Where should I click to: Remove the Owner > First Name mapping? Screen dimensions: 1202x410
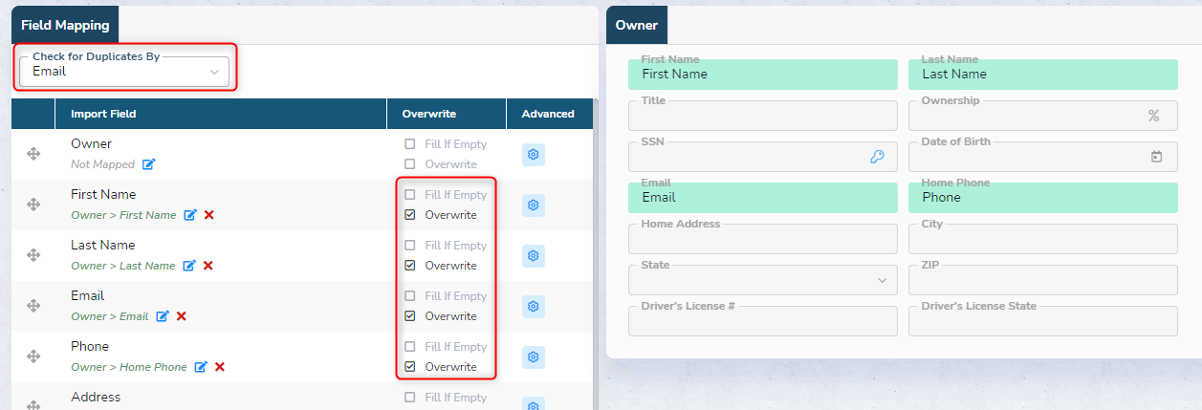pos(208,215)
